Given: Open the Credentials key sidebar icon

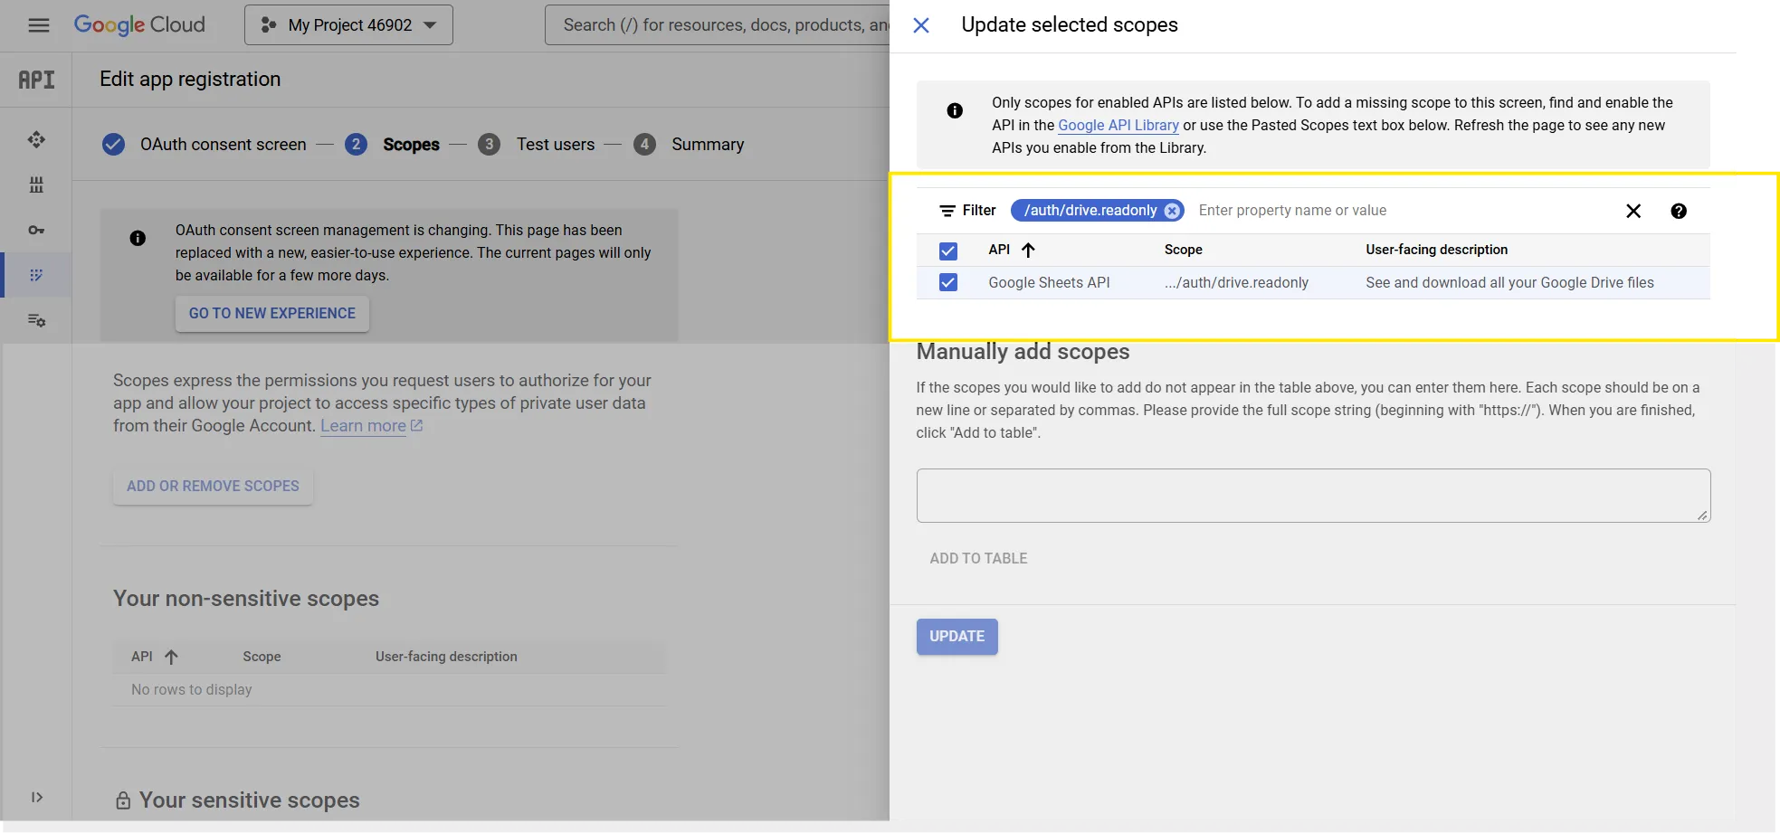Looking at the screenshot, I should 36,230.
